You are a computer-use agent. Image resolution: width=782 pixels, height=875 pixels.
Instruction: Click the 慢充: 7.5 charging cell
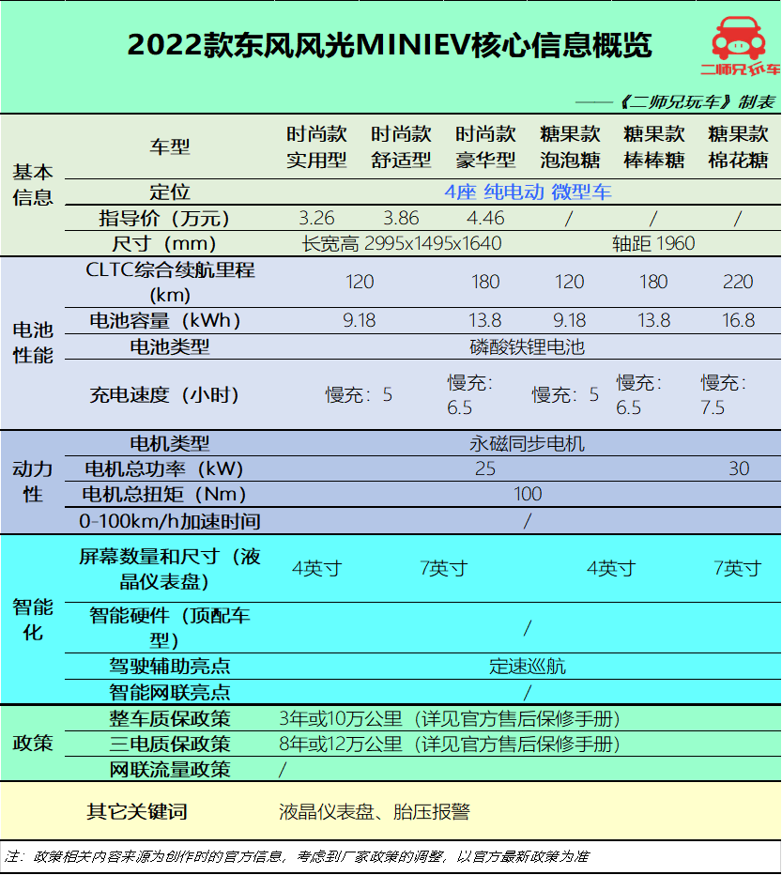click(724, 394)
